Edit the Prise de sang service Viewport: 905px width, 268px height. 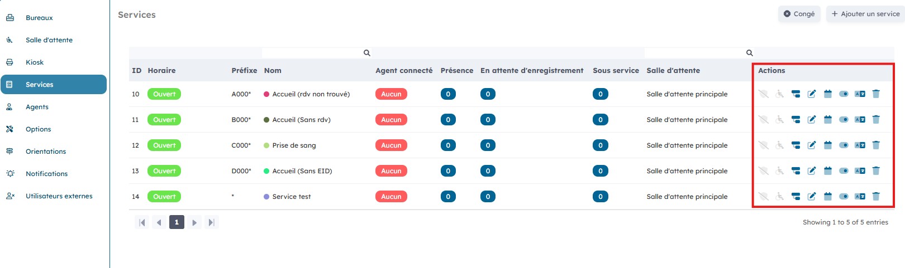(812, 145)
